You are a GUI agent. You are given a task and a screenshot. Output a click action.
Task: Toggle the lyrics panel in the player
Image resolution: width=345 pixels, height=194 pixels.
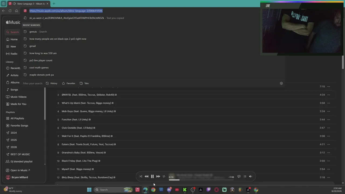point(239,176)
